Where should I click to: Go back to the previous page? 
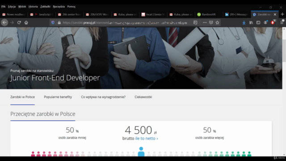[4, 23]
